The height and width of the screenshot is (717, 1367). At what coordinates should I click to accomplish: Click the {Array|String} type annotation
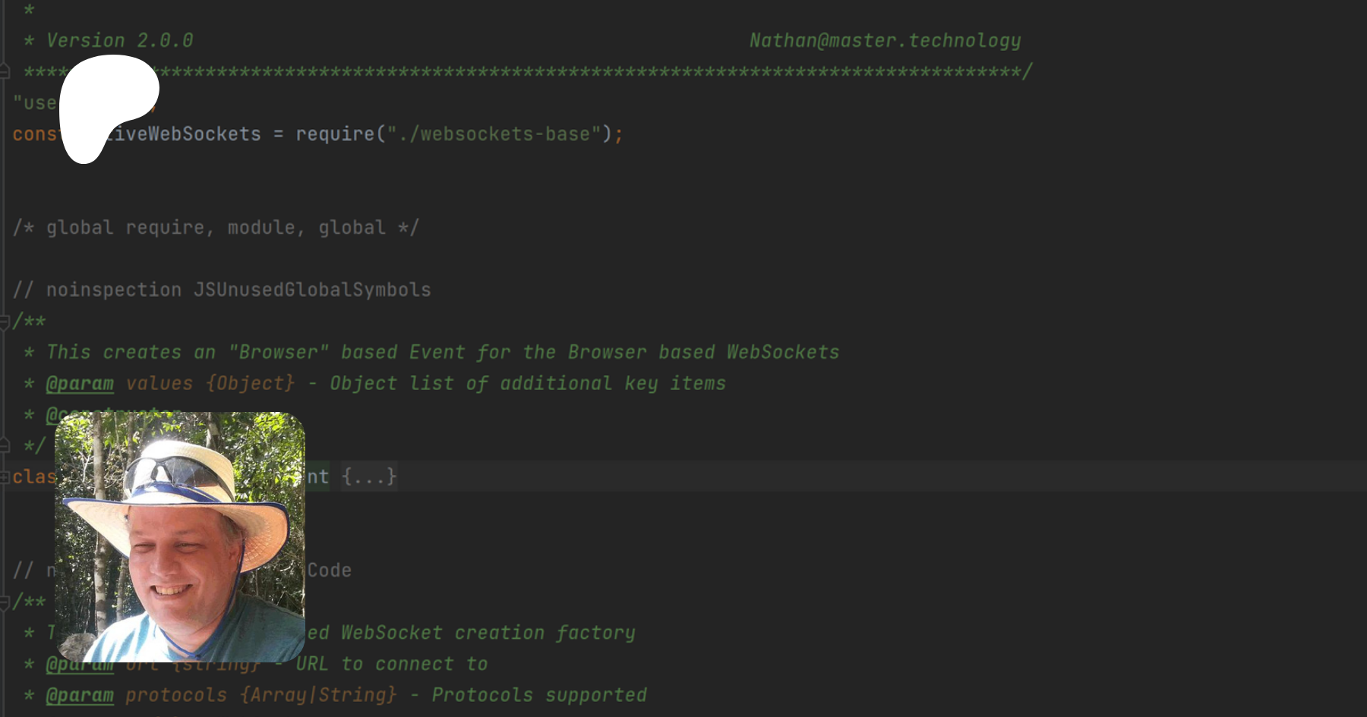pos(318,696)
